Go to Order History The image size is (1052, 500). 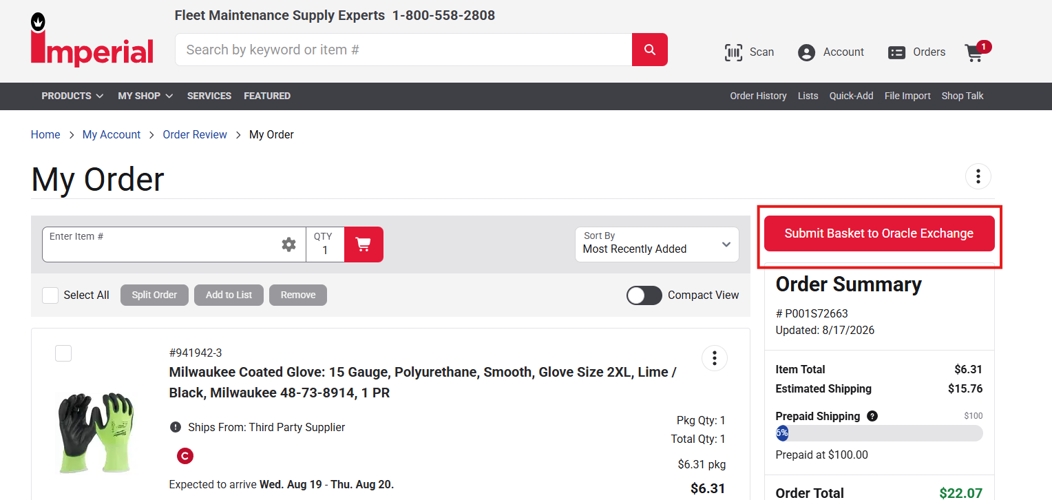(x=758, y=96)
